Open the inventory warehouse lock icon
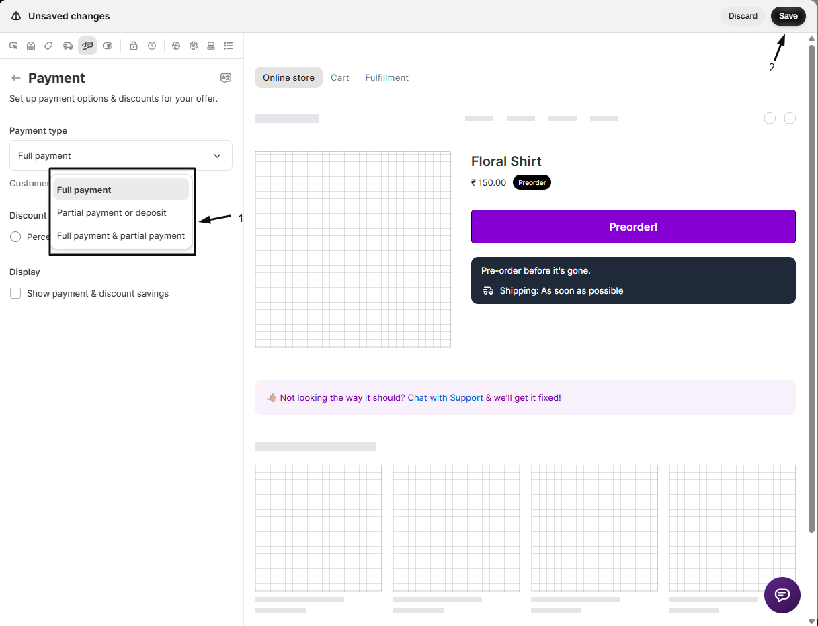The width and height of the screenshot is (818, 626). pyautogui.click(x=31, y=46)
